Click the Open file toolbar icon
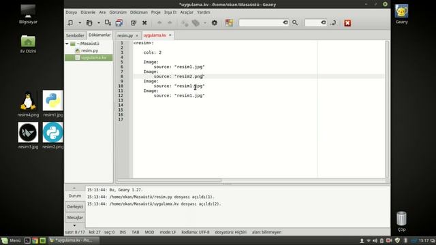This screenshot has width=436, height=245. [89, 23]
